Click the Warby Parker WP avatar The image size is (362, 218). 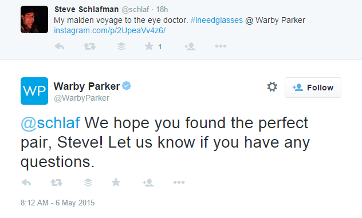click(34, 91)
